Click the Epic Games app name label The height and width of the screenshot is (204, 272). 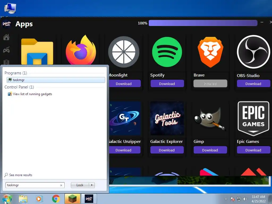click(x=248, y=142)
